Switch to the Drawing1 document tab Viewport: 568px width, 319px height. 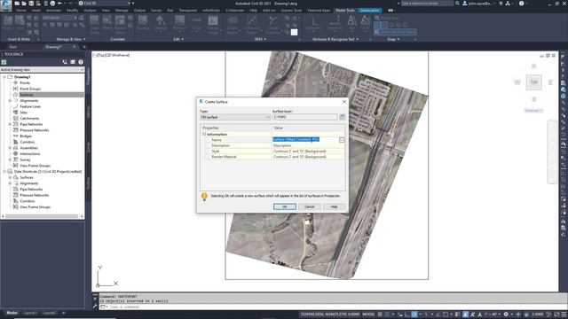point(53,47)
